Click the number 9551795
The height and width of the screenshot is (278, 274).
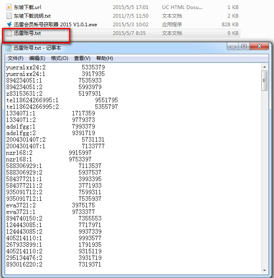click(107, 100)
